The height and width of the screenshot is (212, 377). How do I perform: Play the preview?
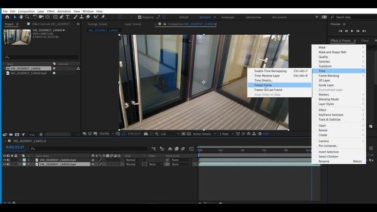(x=352, y=31)
